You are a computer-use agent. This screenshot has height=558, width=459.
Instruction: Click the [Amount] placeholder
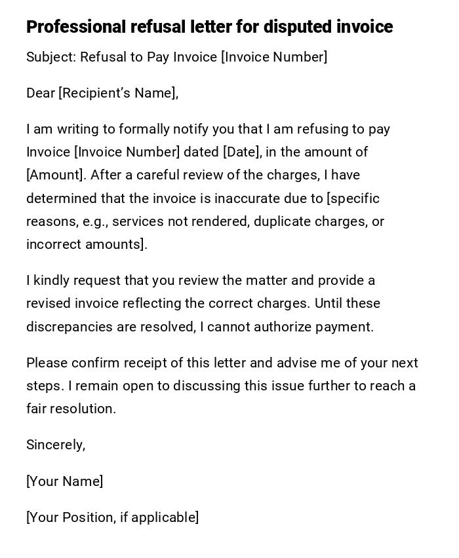[x=56, y=175]
